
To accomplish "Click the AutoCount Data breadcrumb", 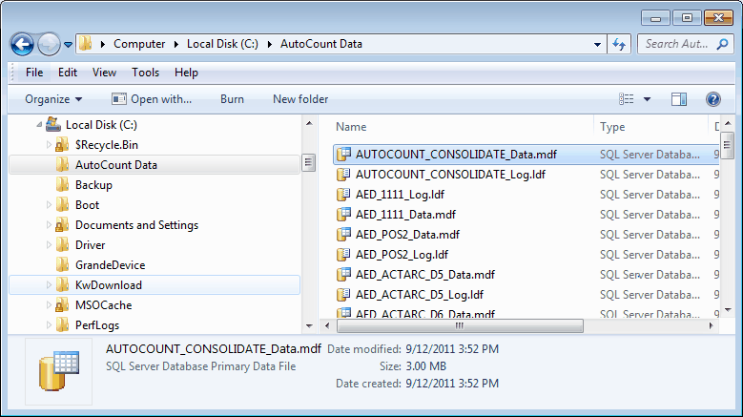I will (x=320, y=44).
